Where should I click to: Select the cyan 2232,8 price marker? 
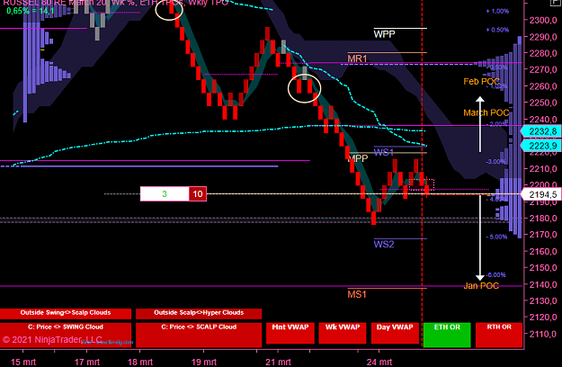point(541,131)
